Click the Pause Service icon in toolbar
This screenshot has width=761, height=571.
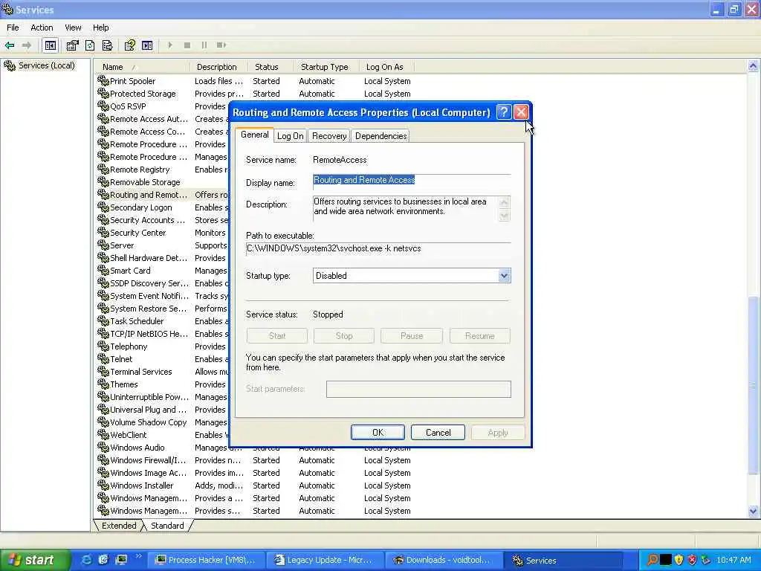pos(204,45)
